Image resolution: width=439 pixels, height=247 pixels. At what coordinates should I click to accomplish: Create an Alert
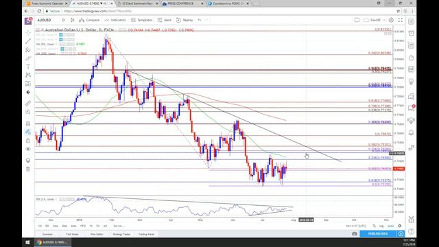click(165, 20)
